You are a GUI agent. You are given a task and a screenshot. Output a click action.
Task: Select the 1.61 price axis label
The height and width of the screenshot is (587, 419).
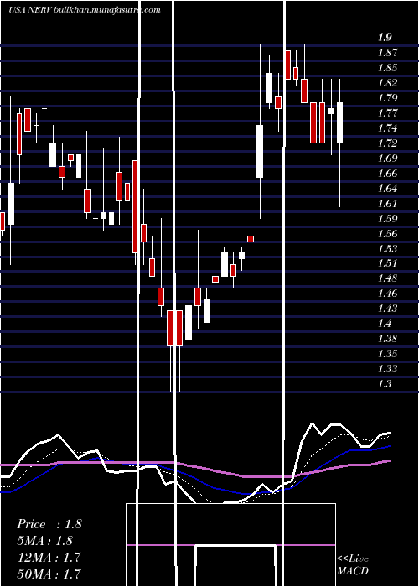387,203
